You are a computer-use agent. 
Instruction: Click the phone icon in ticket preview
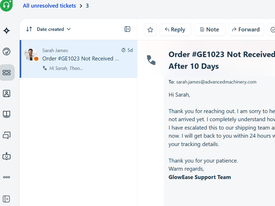point(45,68)
